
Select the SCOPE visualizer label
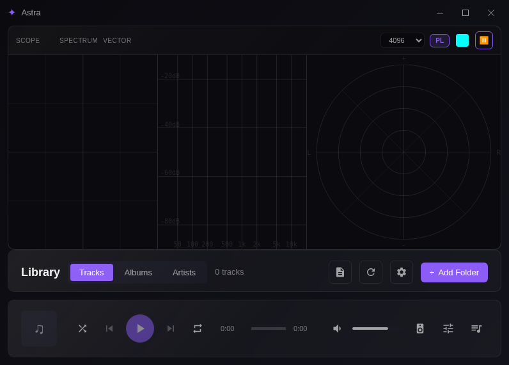[x=28, y=40]
